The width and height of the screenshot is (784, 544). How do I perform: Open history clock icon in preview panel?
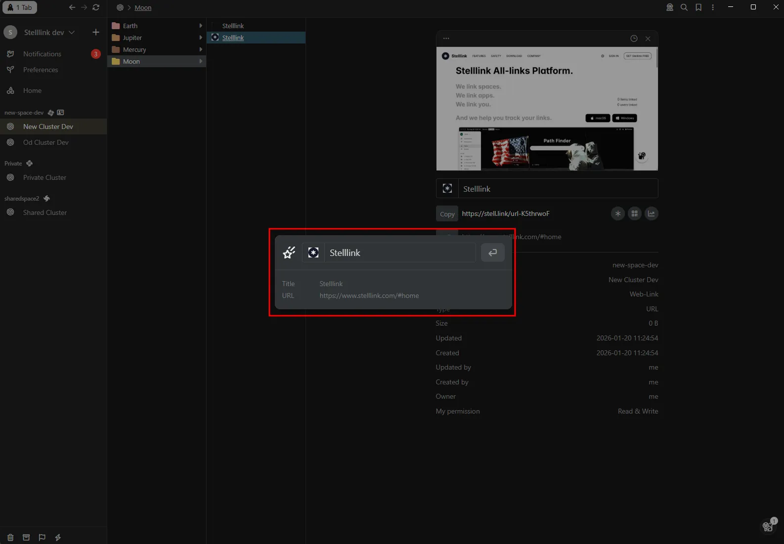click(x=634, y=39)
